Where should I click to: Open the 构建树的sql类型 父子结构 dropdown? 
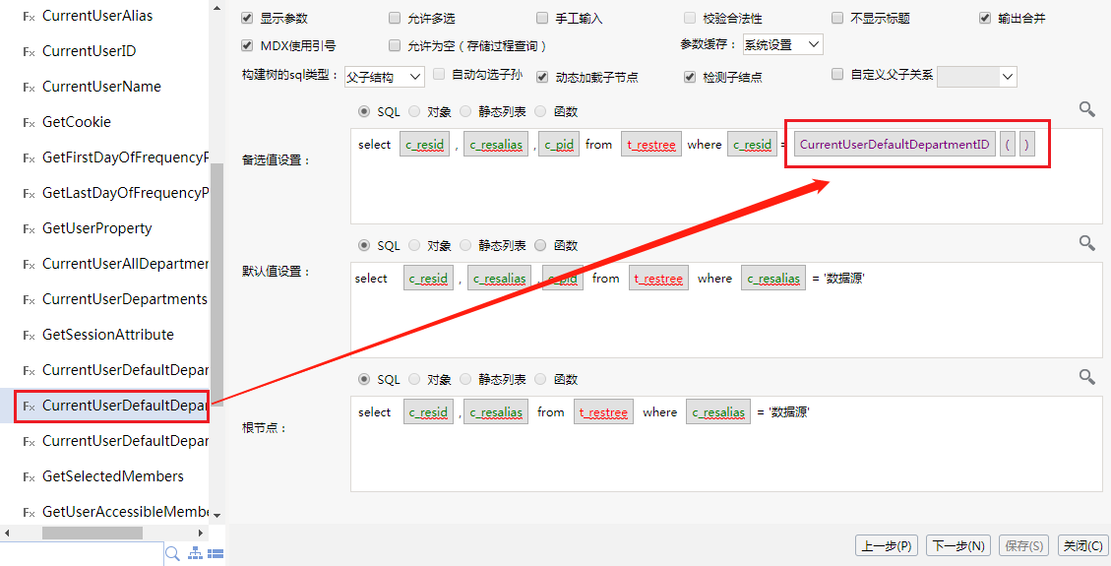click(x=384, y=77)
